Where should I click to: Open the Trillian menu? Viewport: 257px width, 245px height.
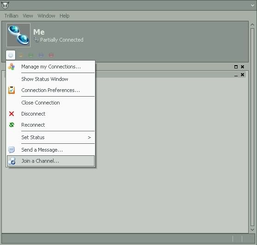pos(12,16)
